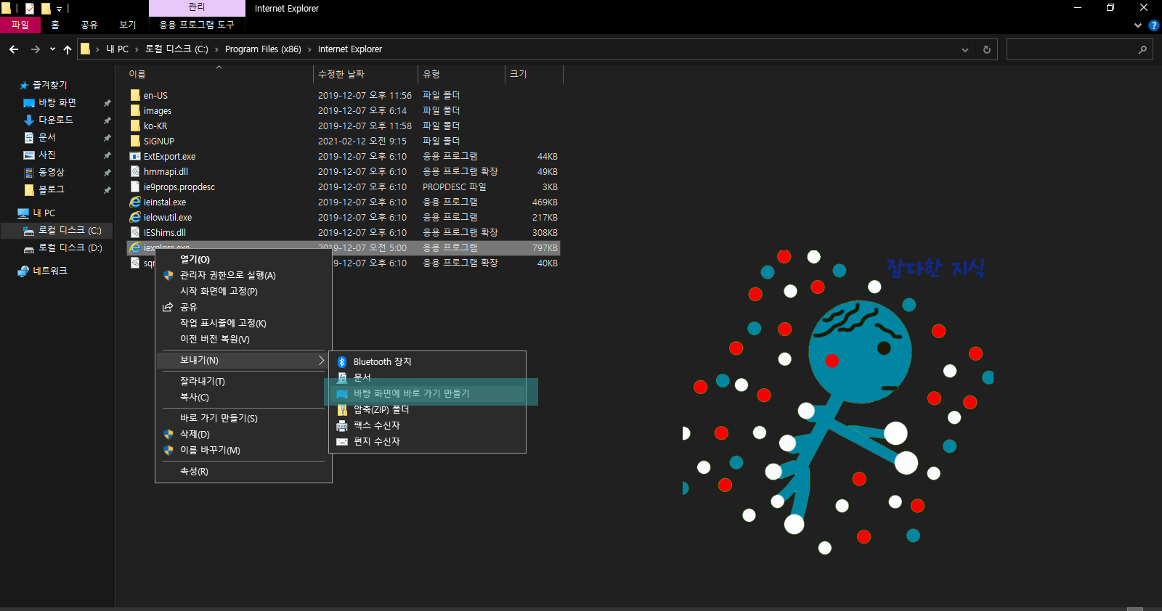Select the en-US folder icon
This screenshot has height=611, width=1162.
[135, 95]
